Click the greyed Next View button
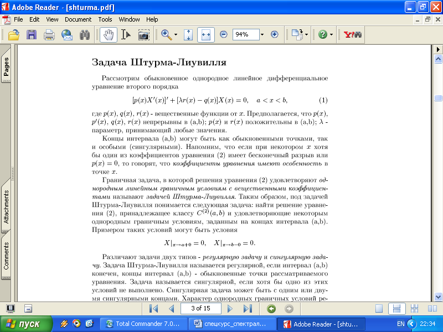Viewport: 443px width, 332px height. [x=289, y=309]
